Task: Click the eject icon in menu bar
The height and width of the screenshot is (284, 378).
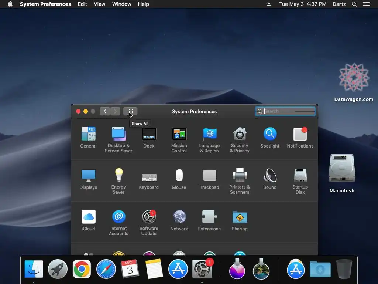Action: click(269, 4)
